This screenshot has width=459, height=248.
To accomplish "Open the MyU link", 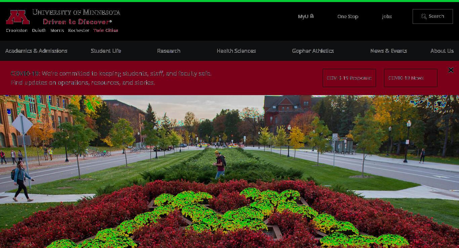I will click(306, 16).
